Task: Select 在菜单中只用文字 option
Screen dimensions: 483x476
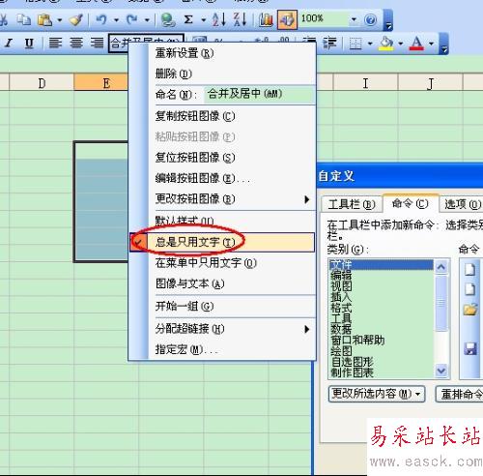Action: [222, 263]
